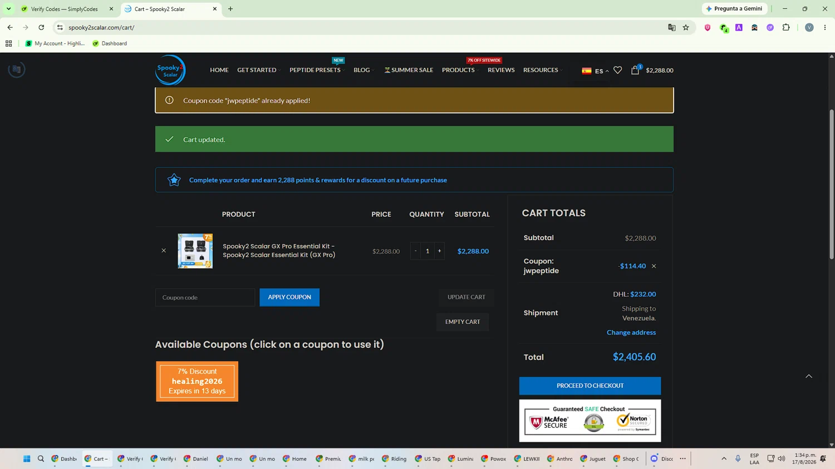Click the Pregunta a Gemini button
The width and height of the screenshot is (835, 469).
tap(734, 9)
